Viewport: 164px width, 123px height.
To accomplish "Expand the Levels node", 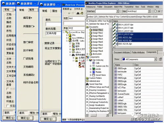I will point(91,69).
